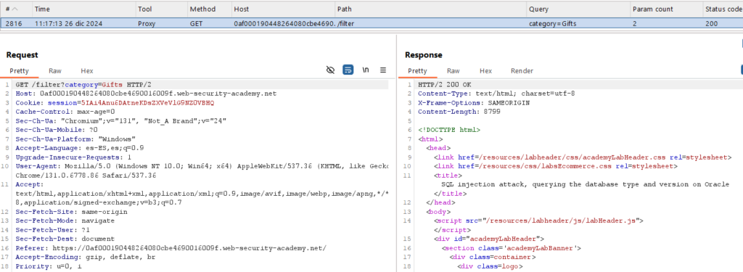Switch Response view to Raw tab
Screen dimensions: 743x272
point(453,71)
